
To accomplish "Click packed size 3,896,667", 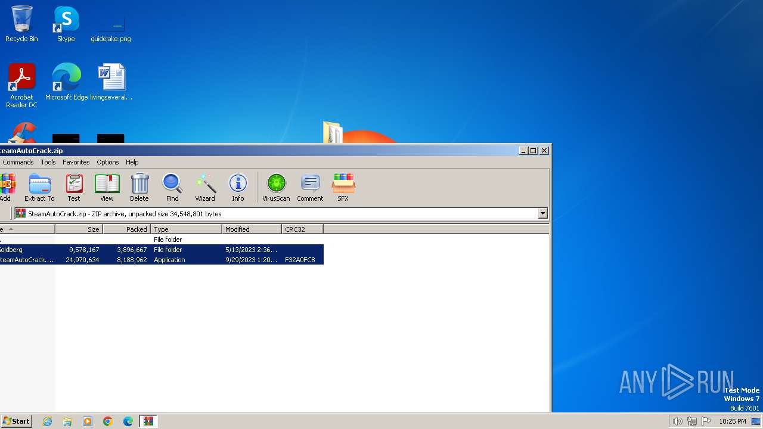I will (x=132, y=250).
